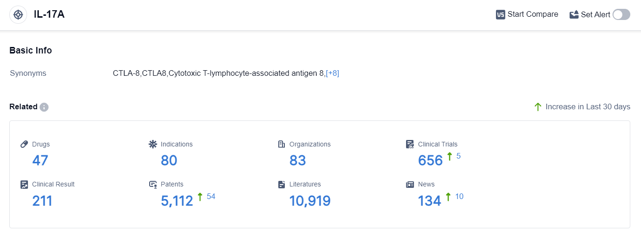Expand the +8 more synonyms
This screenshot has height=239, width=641.
point(332,73)
